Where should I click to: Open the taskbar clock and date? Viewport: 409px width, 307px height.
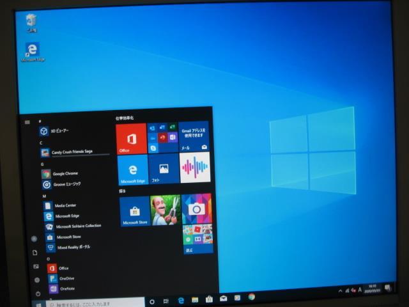coord(373,288)
